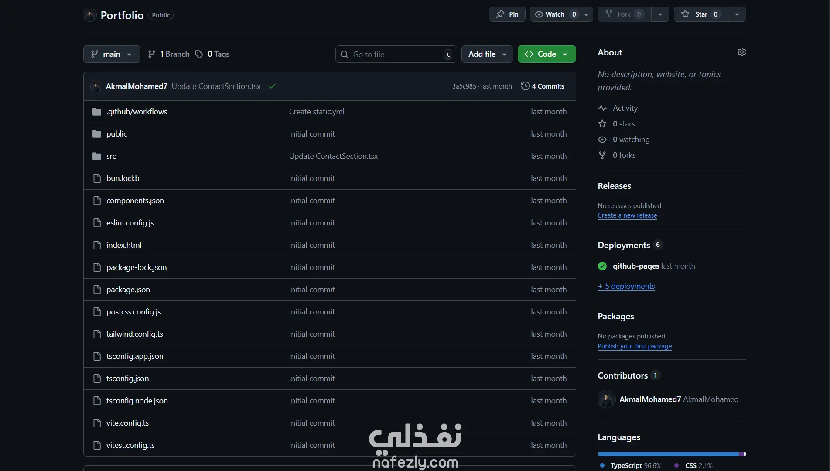Open the 4 Commits history
The width and height of the screenshot is (830, 471).
click(x=543, y=86)
